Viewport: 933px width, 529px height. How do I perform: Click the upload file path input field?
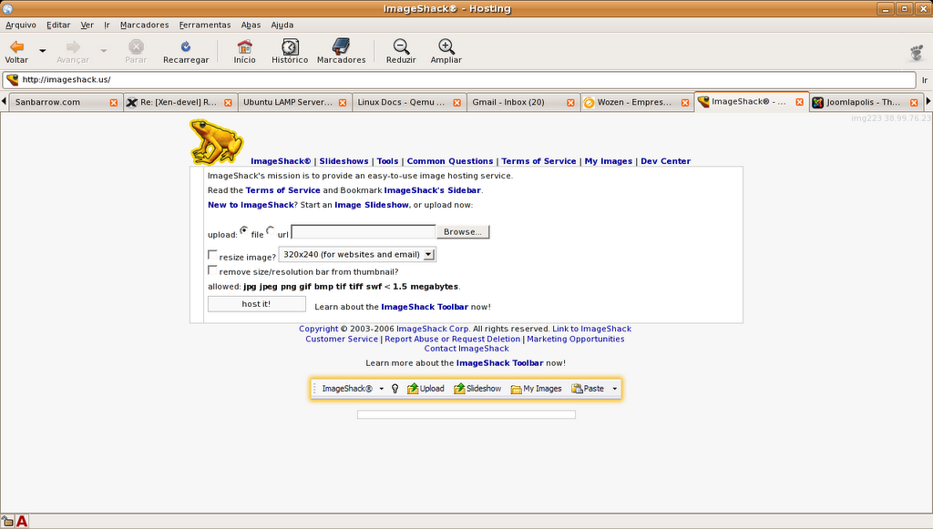coord(364,232)
